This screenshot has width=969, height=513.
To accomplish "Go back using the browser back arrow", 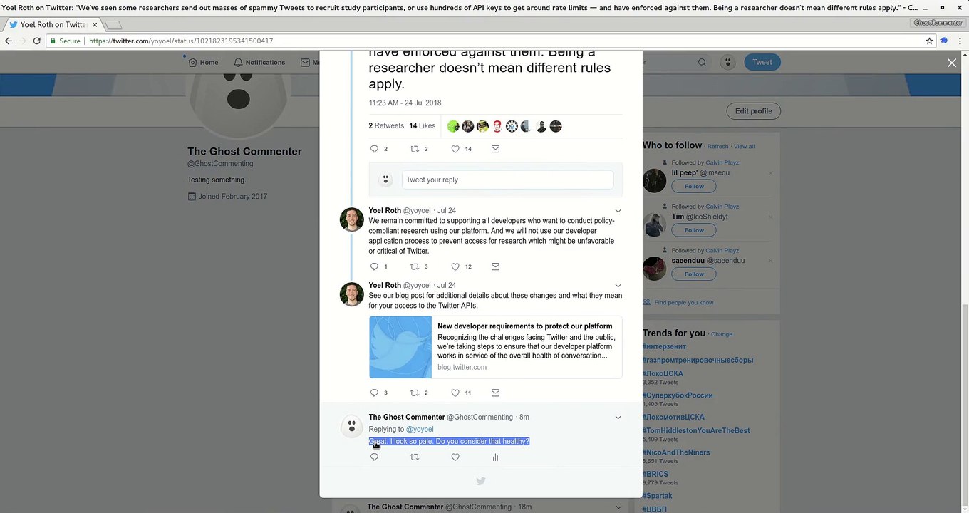I will click(9, 41).
